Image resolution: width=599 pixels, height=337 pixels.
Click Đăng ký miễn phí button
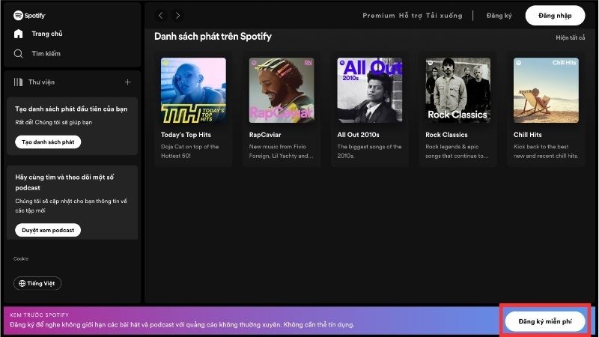pyautogui.click(x=545, y=321)
